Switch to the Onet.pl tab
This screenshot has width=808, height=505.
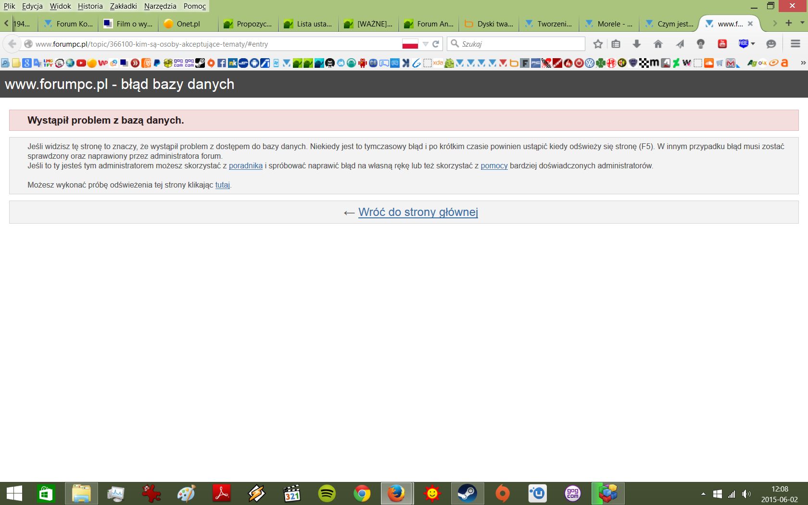[188, 24]
